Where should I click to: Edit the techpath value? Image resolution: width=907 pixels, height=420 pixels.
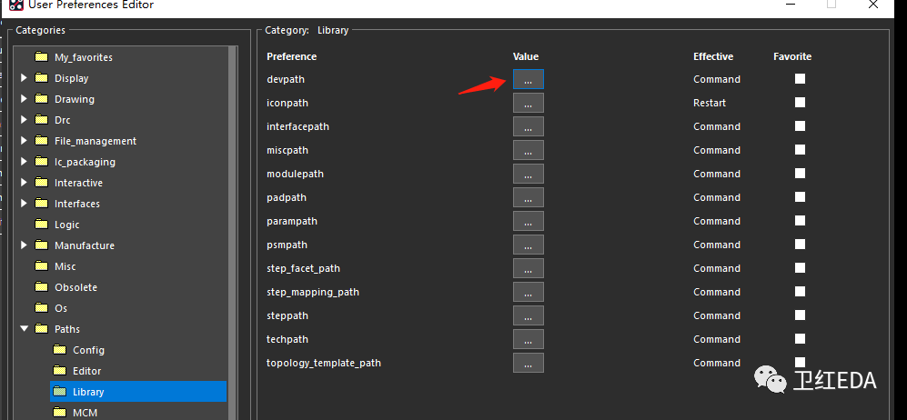click(x=528, y=339)
